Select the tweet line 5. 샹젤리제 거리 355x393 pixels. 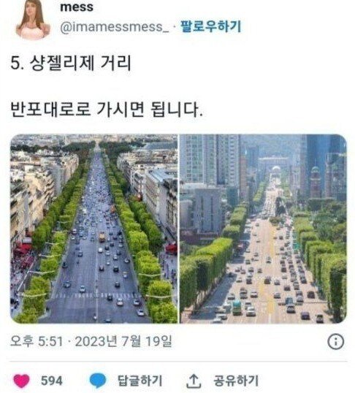(x=71, y=63)
